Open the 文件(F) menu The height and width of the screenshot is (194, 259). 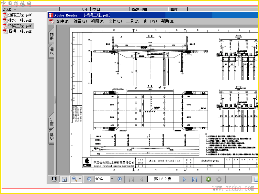(x=63, y=21)
